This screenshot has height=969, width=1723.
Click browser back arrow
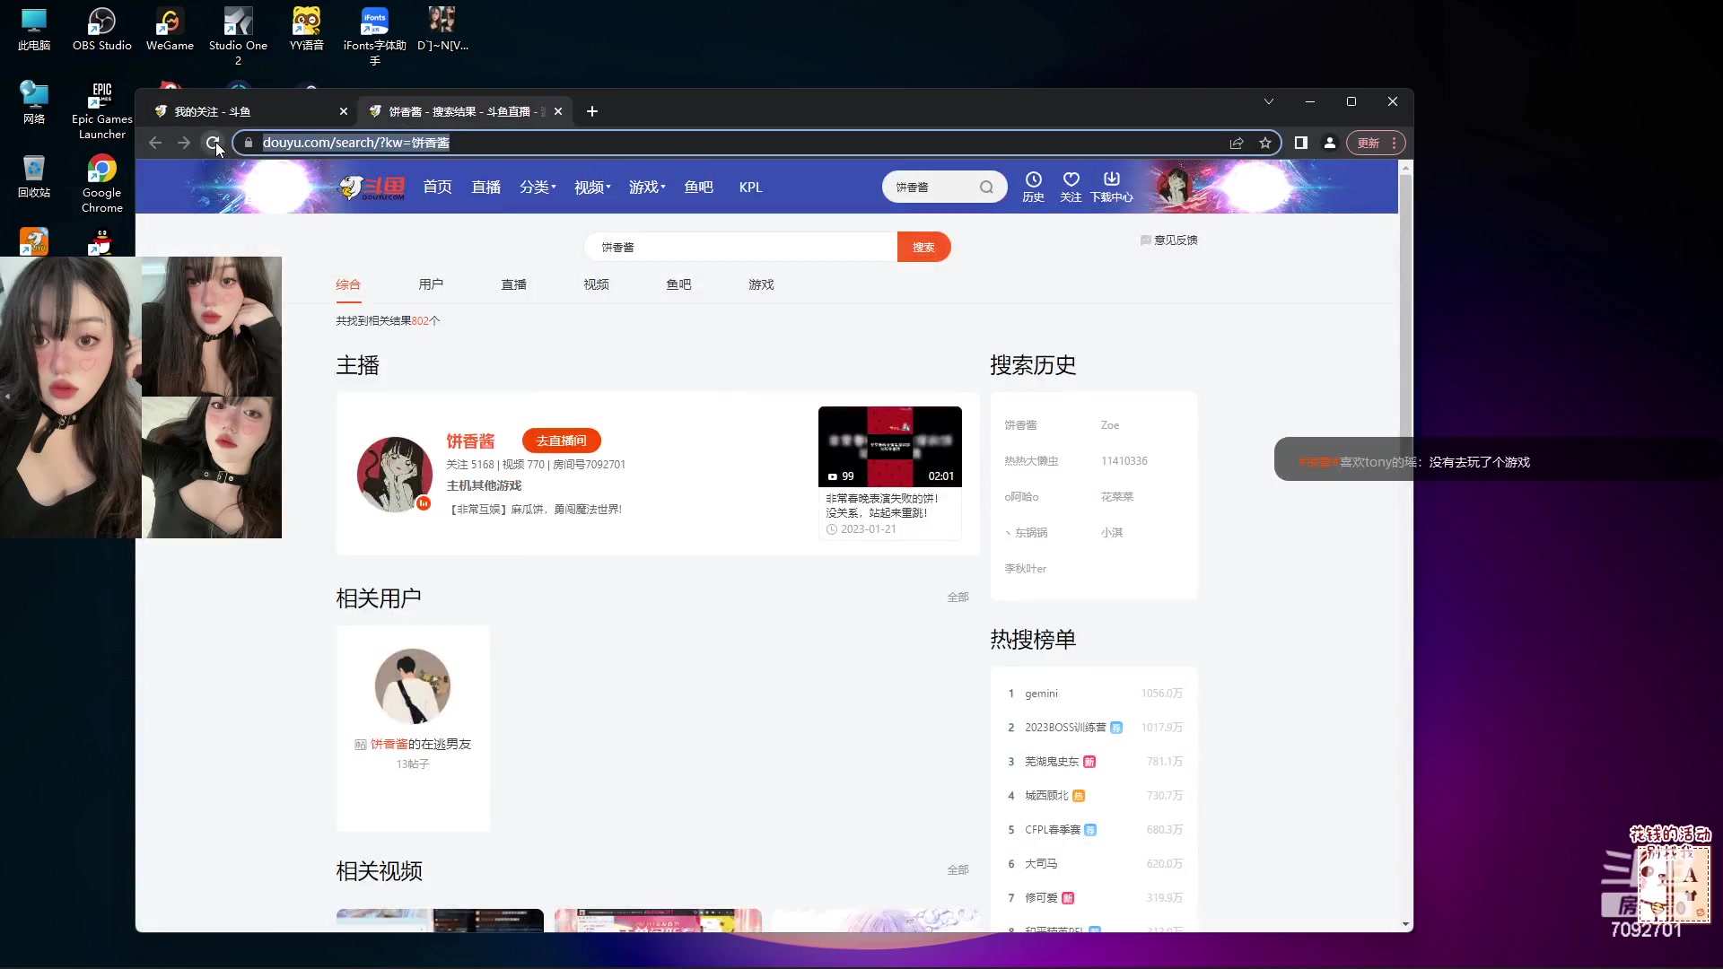(155, 143)
